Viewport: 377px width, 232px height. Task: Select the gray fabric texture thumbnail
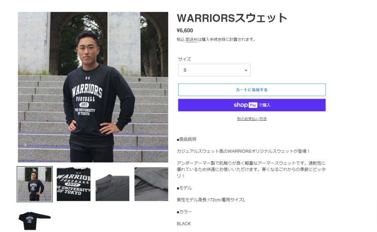pos(151,184)
